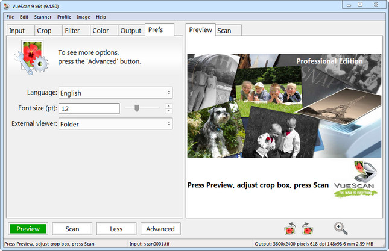Open the Profile menu
The width and height of the screenshot is (389, 251).
(64, 17)
